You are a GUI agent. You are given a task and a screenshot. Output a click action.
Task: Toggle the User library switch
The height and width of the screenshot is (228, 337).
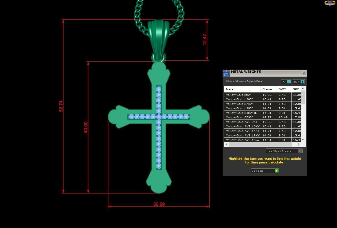click(x=298, y=82)
